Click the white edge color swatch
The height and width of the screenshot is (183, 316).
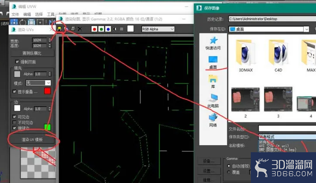pyautogui.click(x=17, y=108)
